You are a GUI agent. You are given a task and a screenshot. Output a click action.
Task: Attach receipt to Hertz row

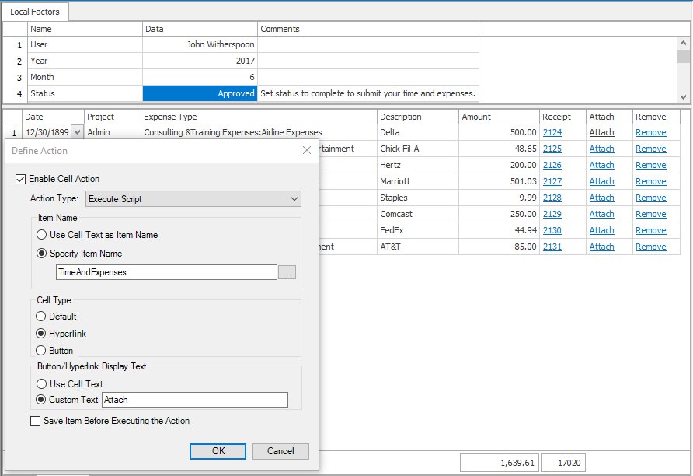pos(601,165)
